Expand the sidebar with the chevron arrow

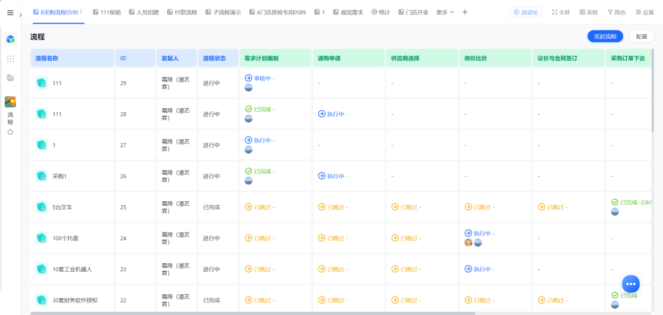tap(21, 15)
